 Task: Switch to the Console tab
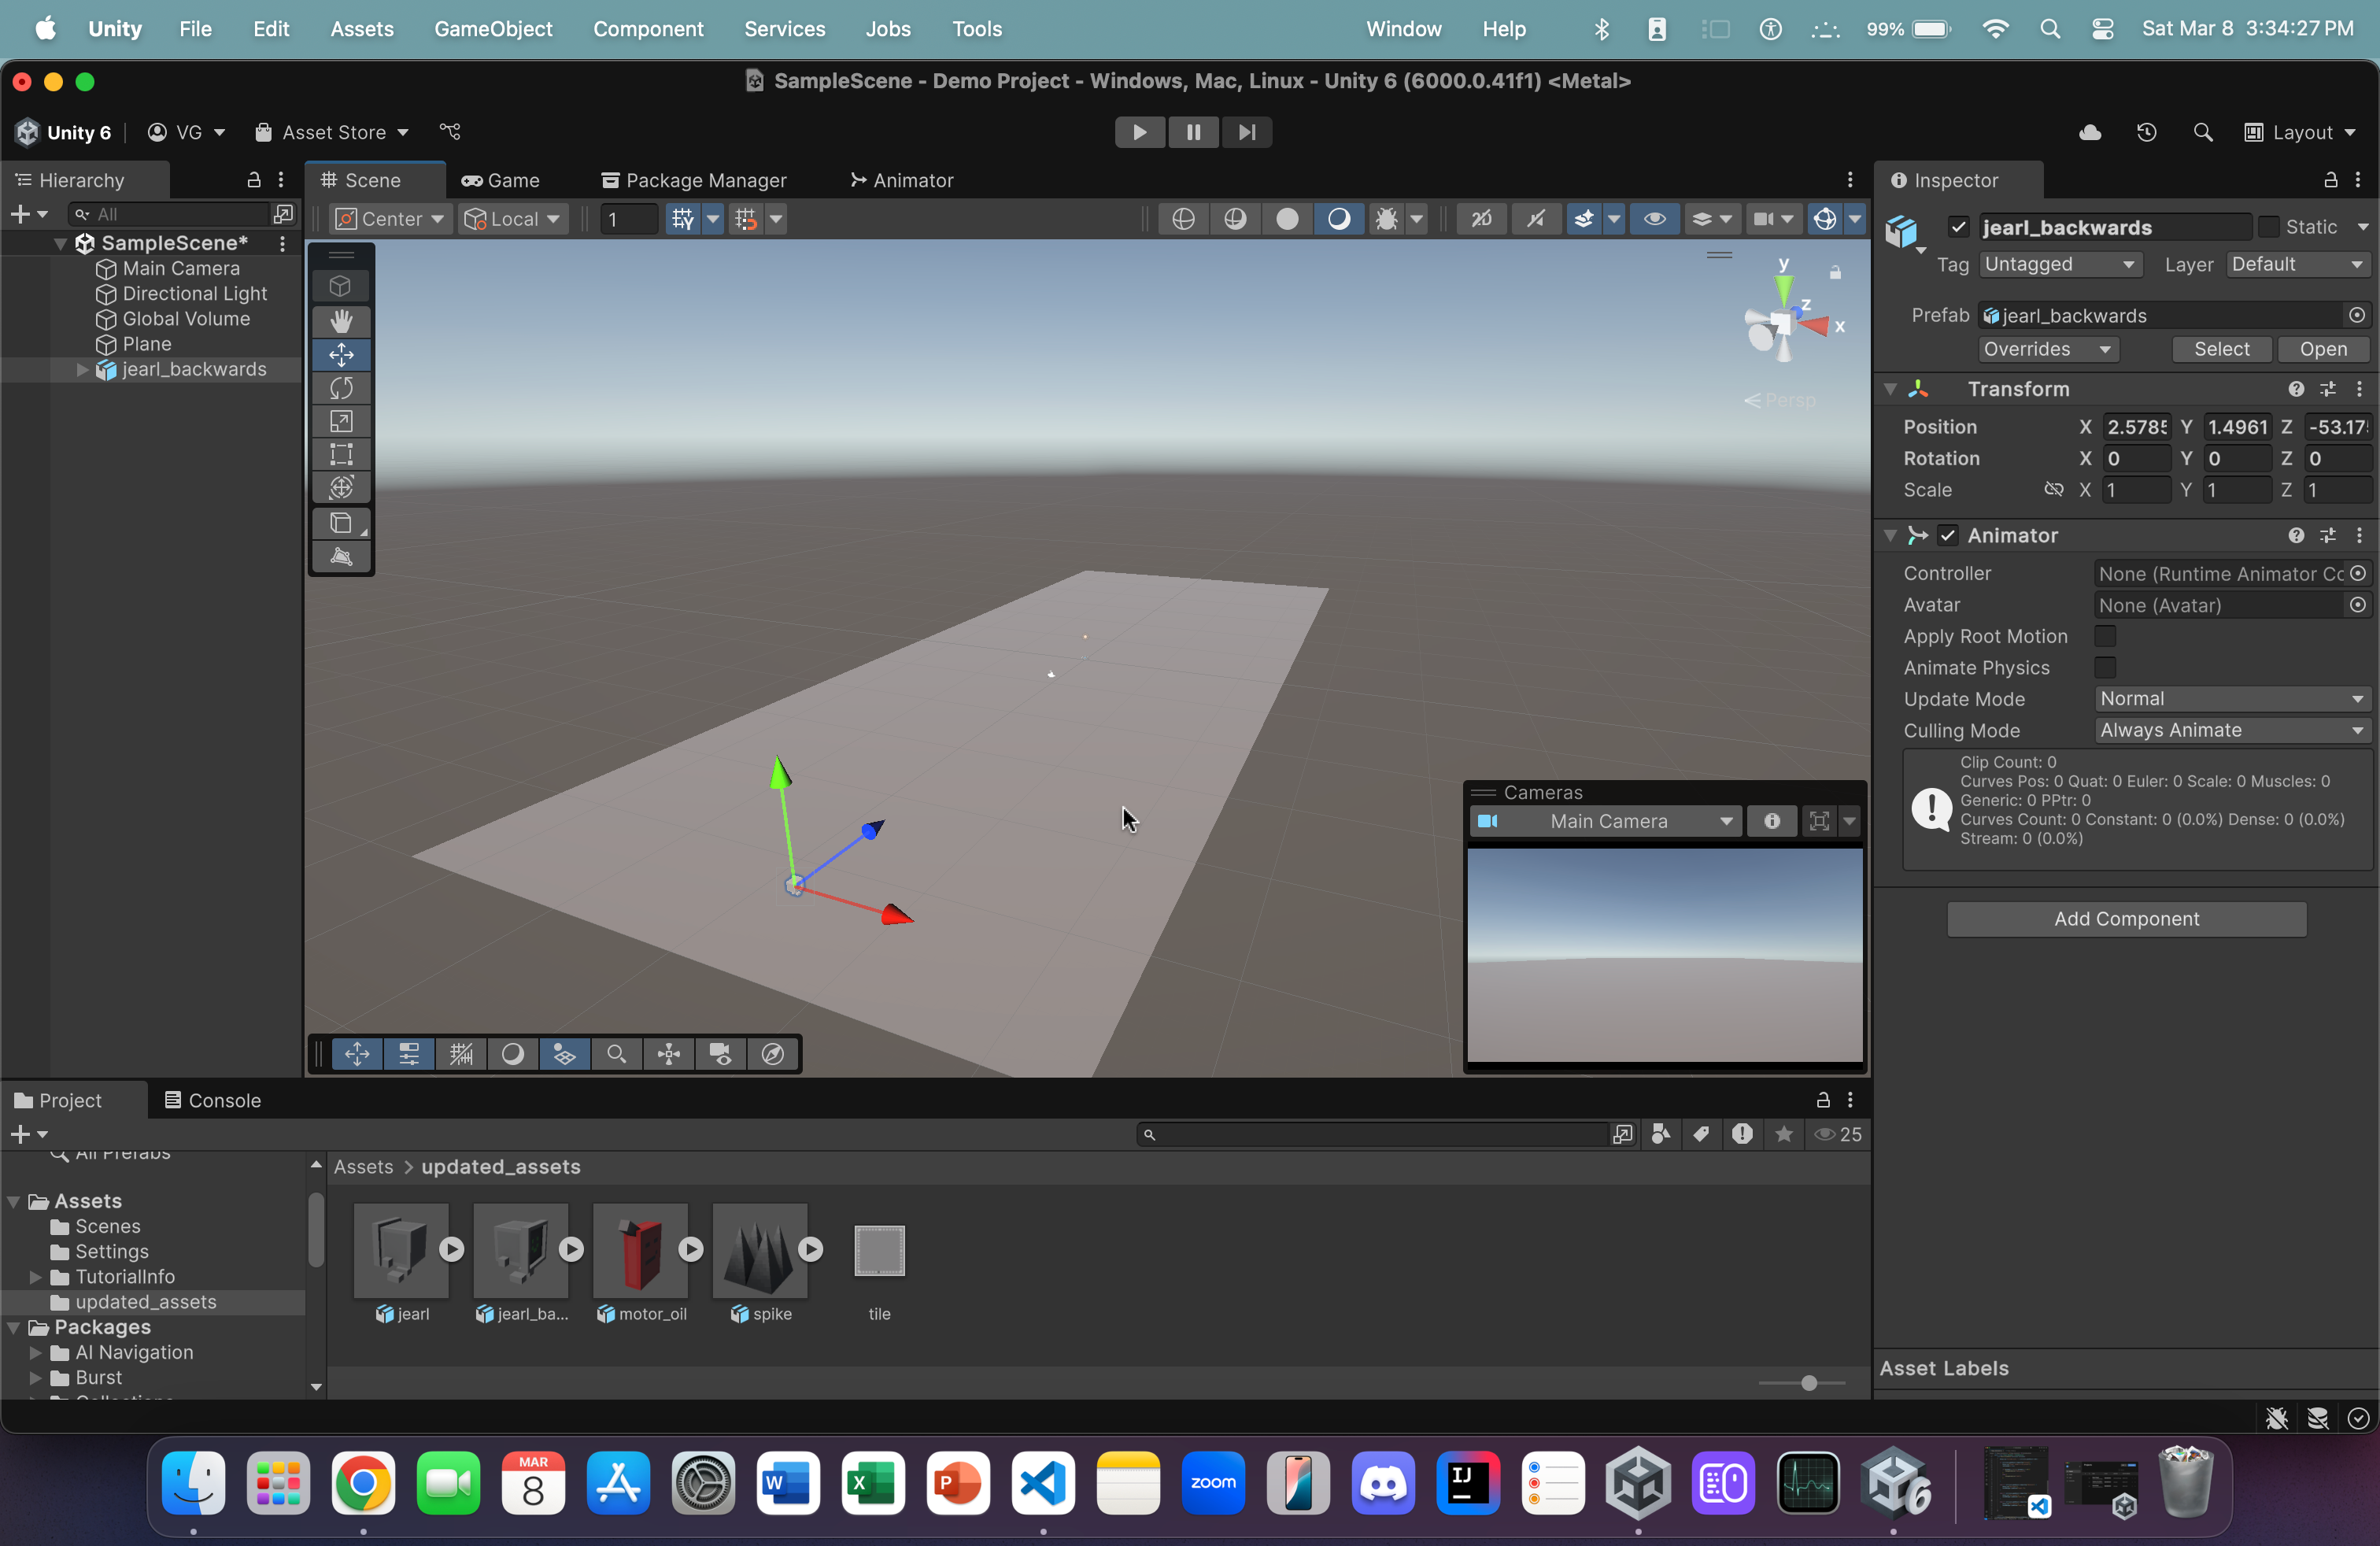point(212,1100)
